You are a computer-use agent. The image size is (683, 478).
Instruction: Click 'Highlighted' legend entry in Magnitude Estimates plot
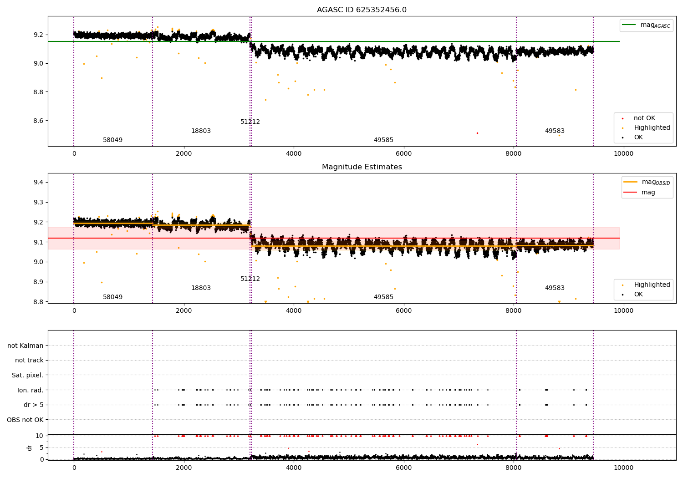point(652,285)
